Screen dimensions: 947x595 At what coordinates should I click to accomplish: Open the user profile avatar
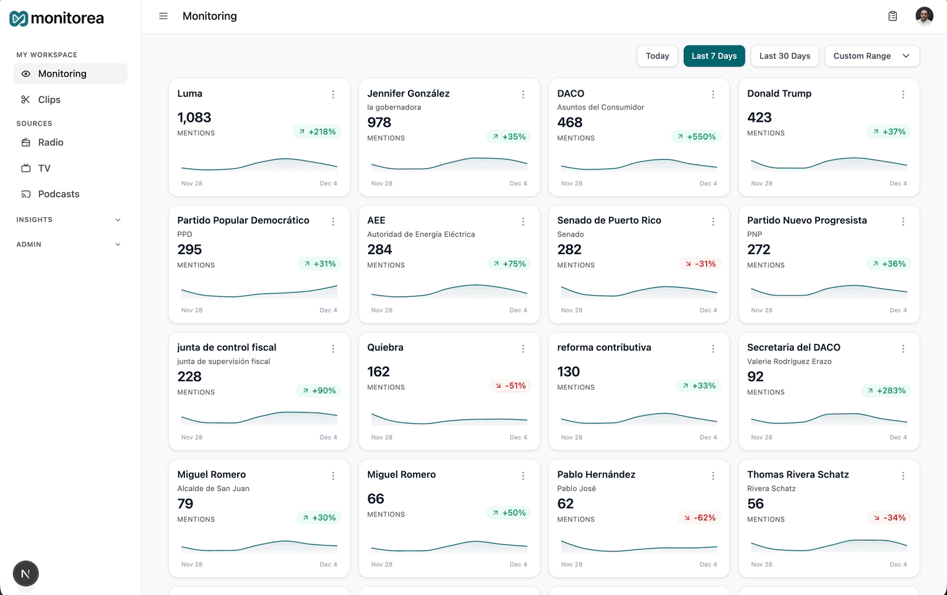pos(924,15)
